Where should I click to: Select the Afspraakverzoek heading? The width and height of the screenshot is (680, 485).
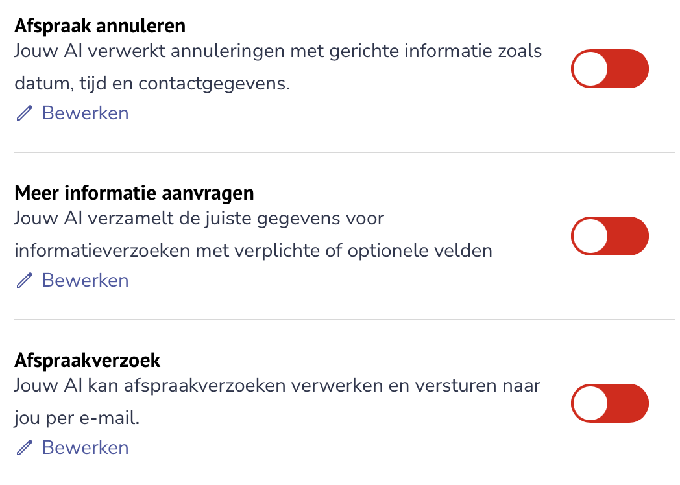(87, 361)
